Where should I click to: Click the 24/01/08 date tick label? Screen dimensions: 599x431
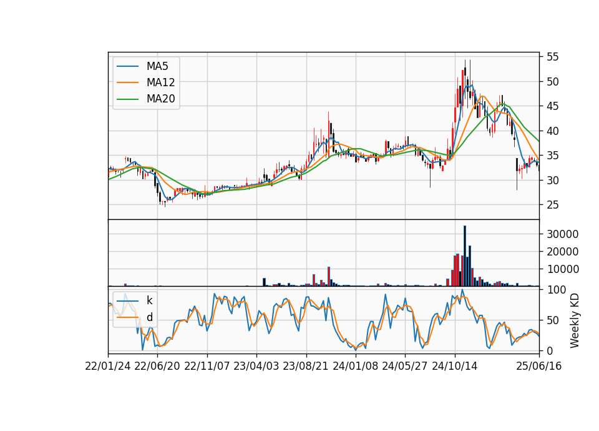coord(355,366)
